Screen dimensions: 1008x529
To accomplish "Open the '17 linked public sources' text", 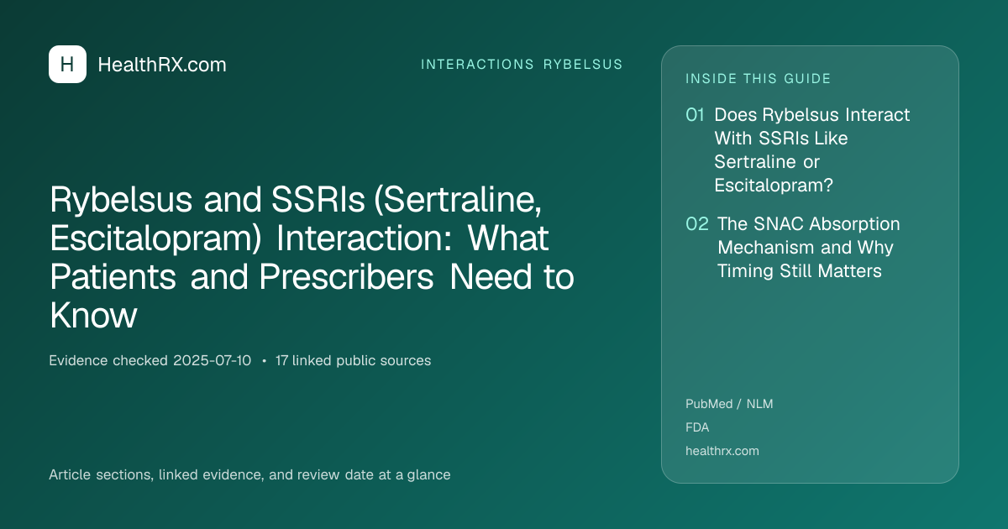I will pos(353,361).
